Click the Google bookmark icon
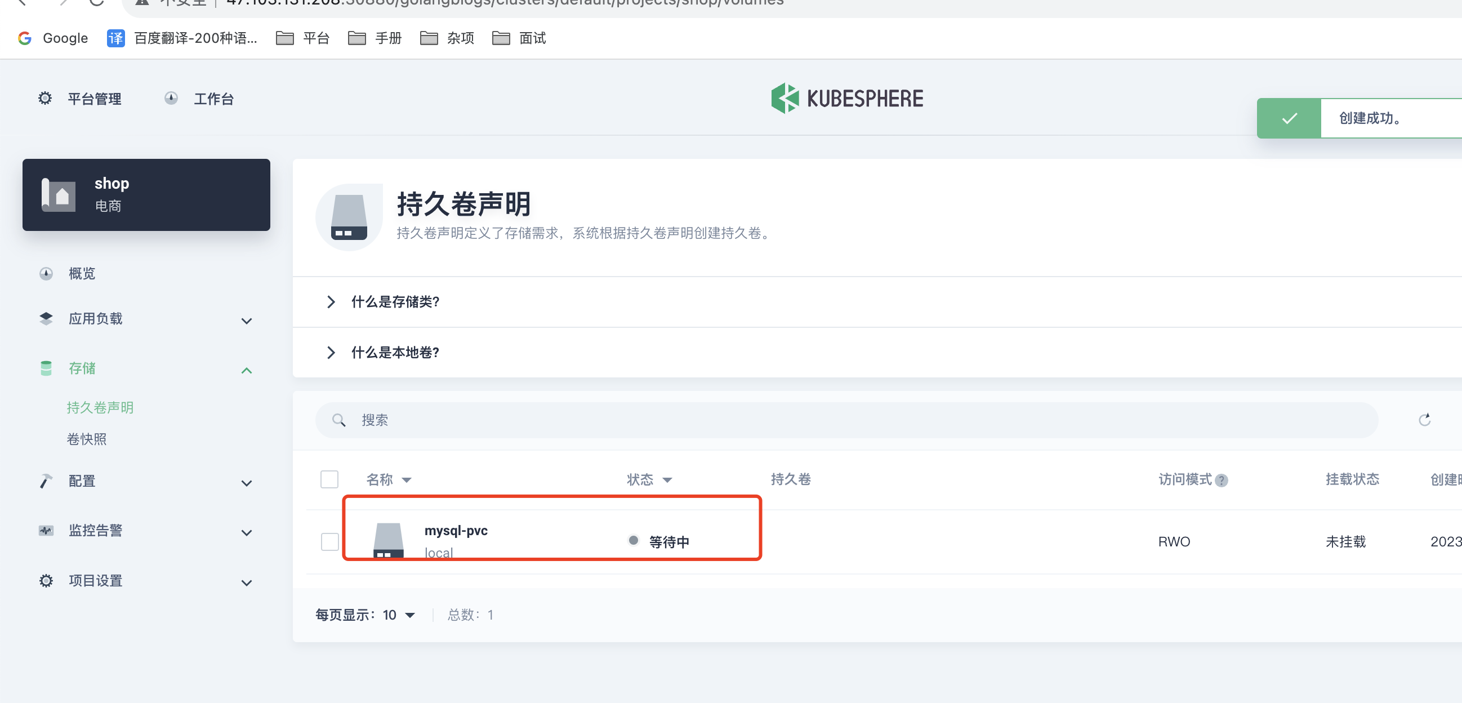Screen dimensions: 1462x703 pyautogui.click(x=24, y=38)
